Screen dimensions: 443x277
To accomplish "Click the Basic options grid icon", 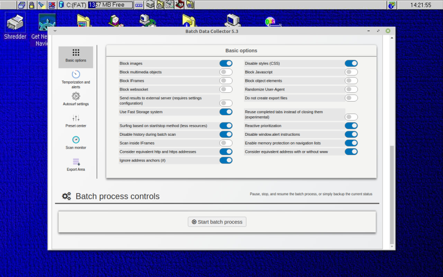I will tap(75, 52).
